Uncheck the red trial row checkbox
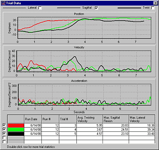This screenshot has height=150, width=159. coord(4,125)
